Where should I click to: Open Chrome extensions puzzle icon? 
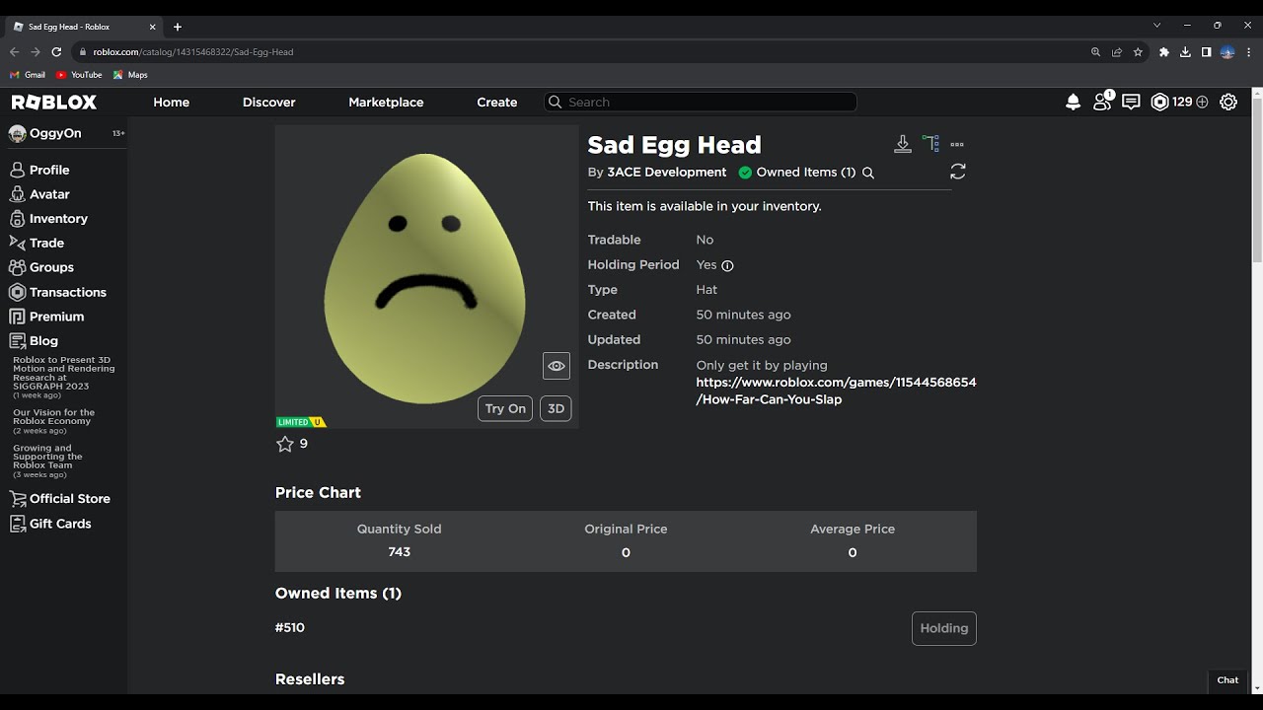1164,52
